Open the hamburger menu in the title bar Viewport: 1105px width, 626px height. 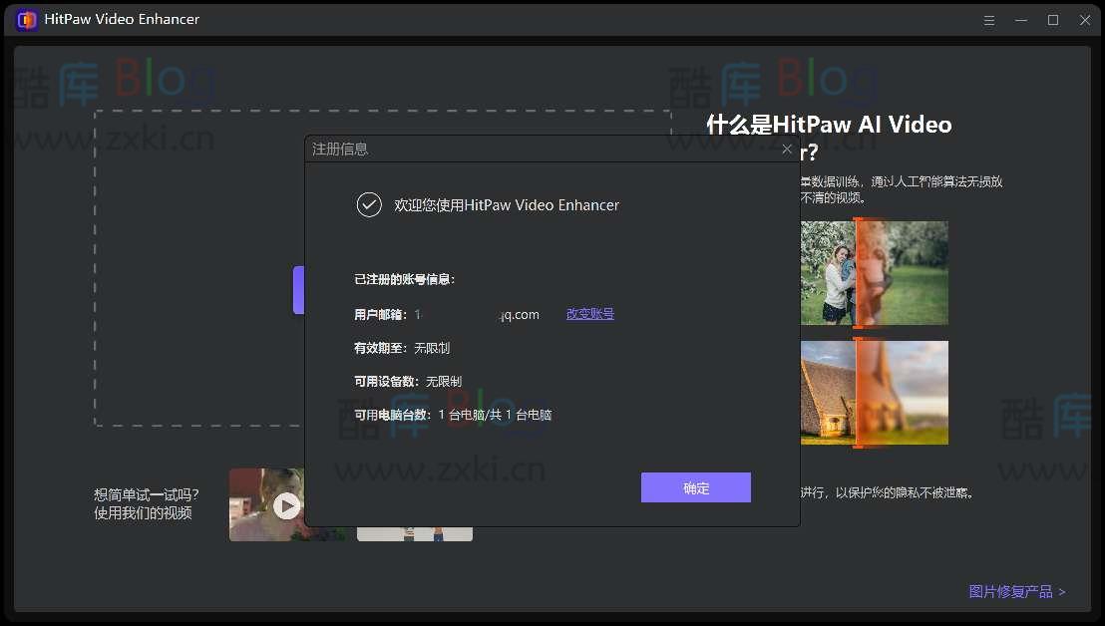pyautogui.click(x=988, y=19)
